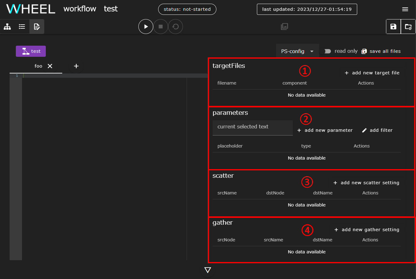Click the purple test component breadcrumb
This screenshot has height=279, width=416.
point(31,51)
